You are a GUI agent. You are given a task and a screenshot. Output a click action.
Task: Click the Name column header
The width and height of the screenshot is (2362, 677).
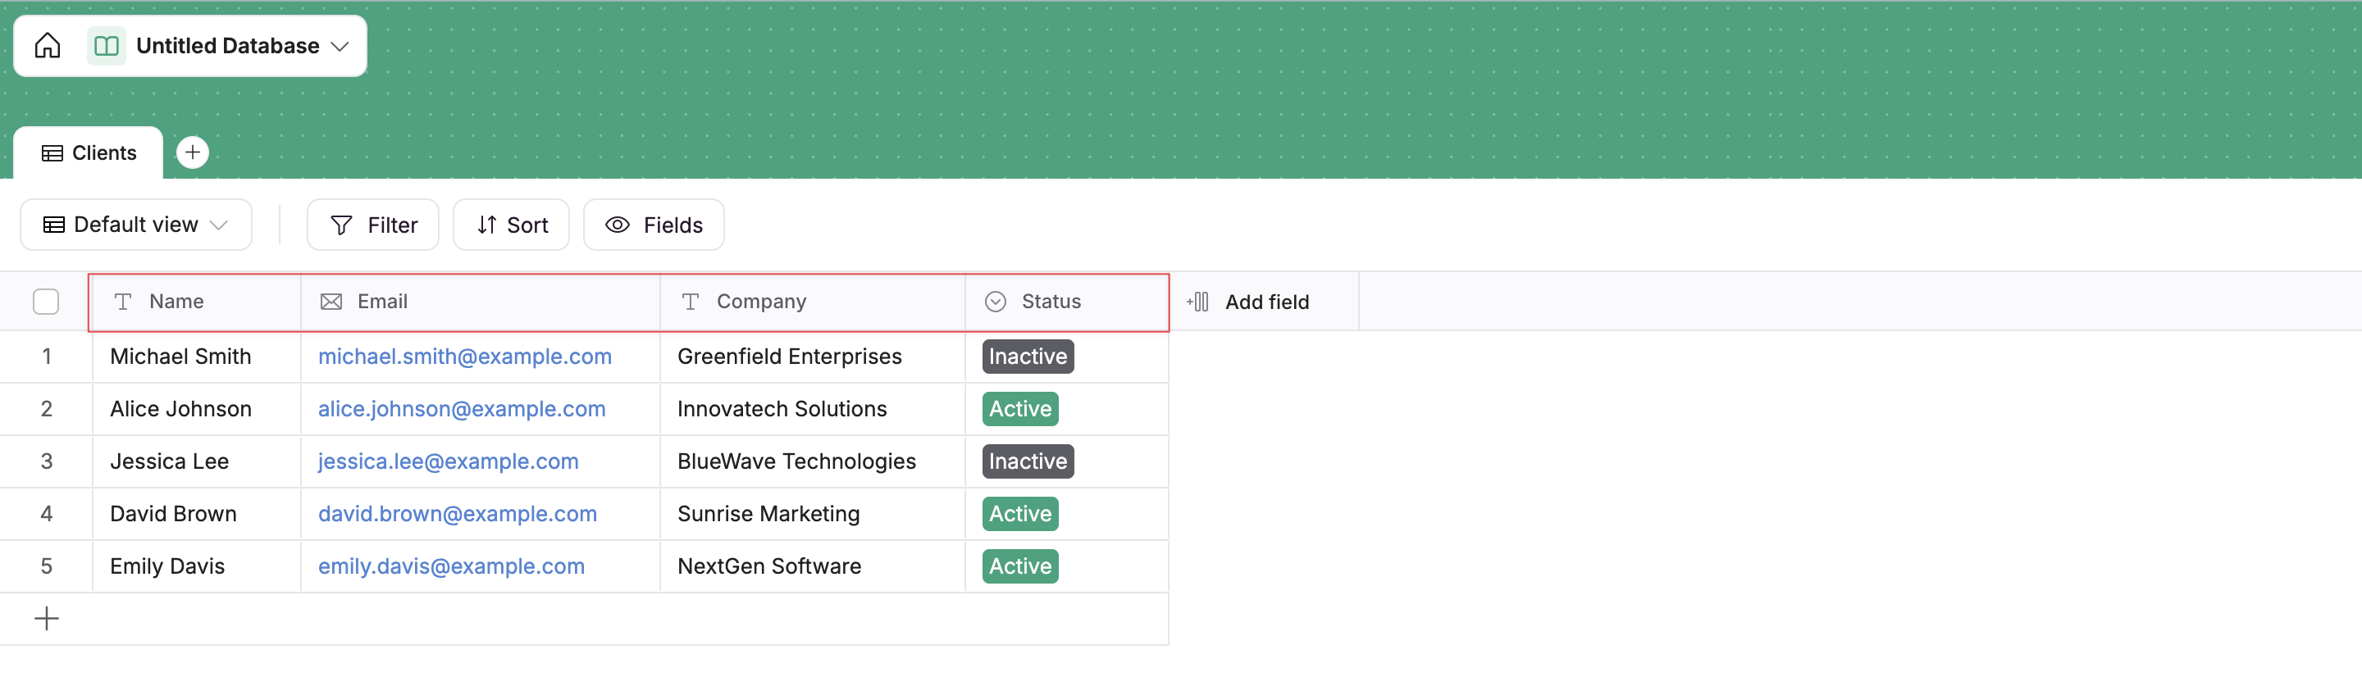[x=196, y=302]
